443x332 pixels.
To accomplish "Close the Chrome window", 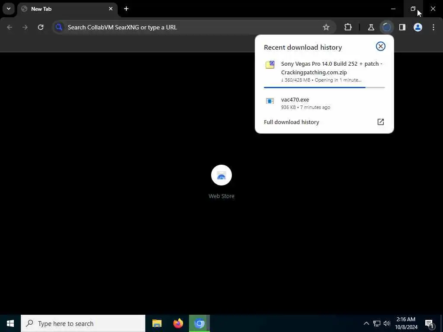I will click(433, 9).
